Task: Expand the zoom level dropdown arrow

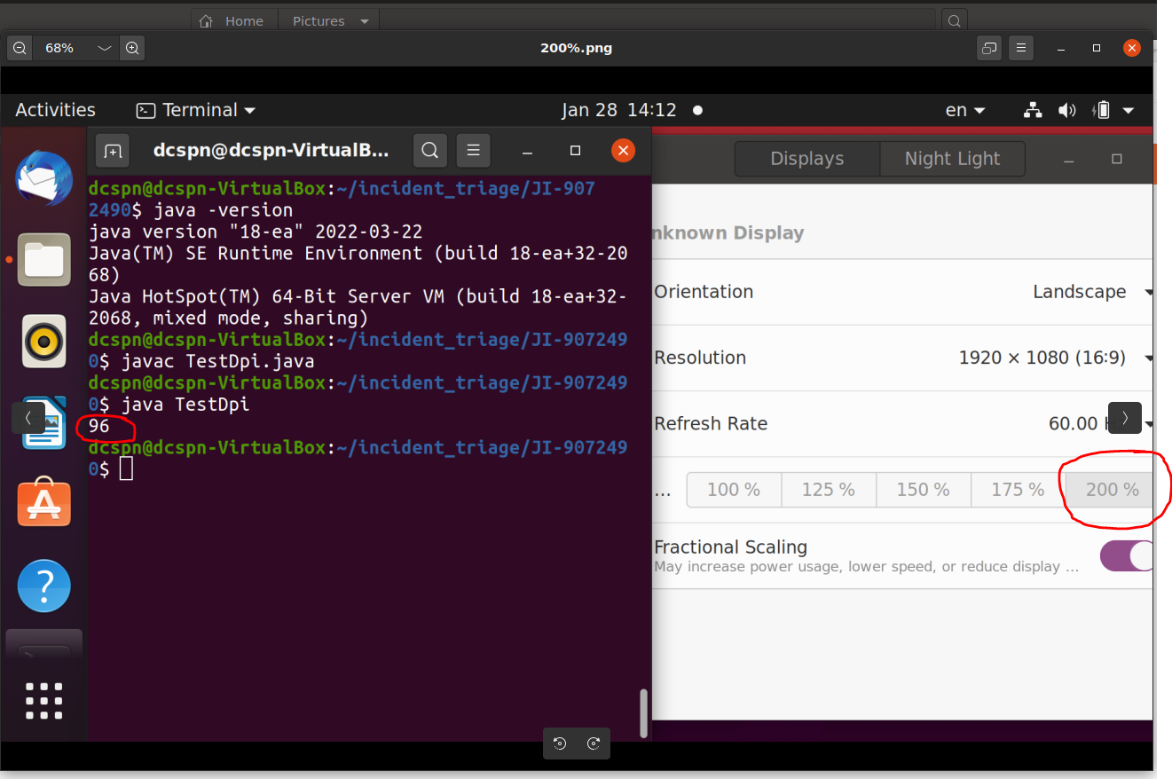Action: pos(105,48)
